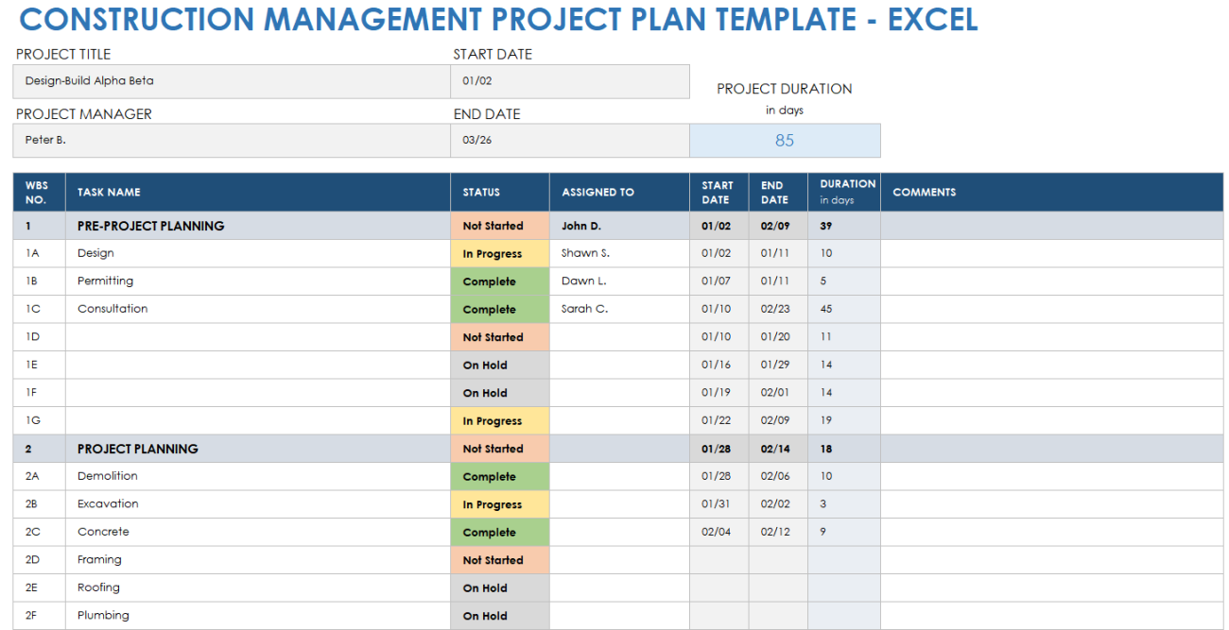Open the Permitting task's Complete status cell

(x=499, y=281)
